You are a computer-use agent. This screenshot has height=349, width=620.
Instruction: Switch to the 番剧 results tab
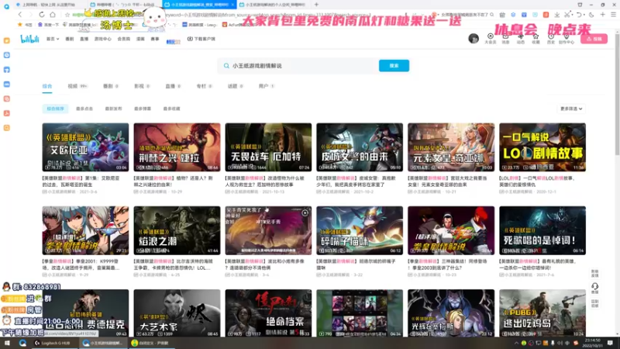pos(111,86)
